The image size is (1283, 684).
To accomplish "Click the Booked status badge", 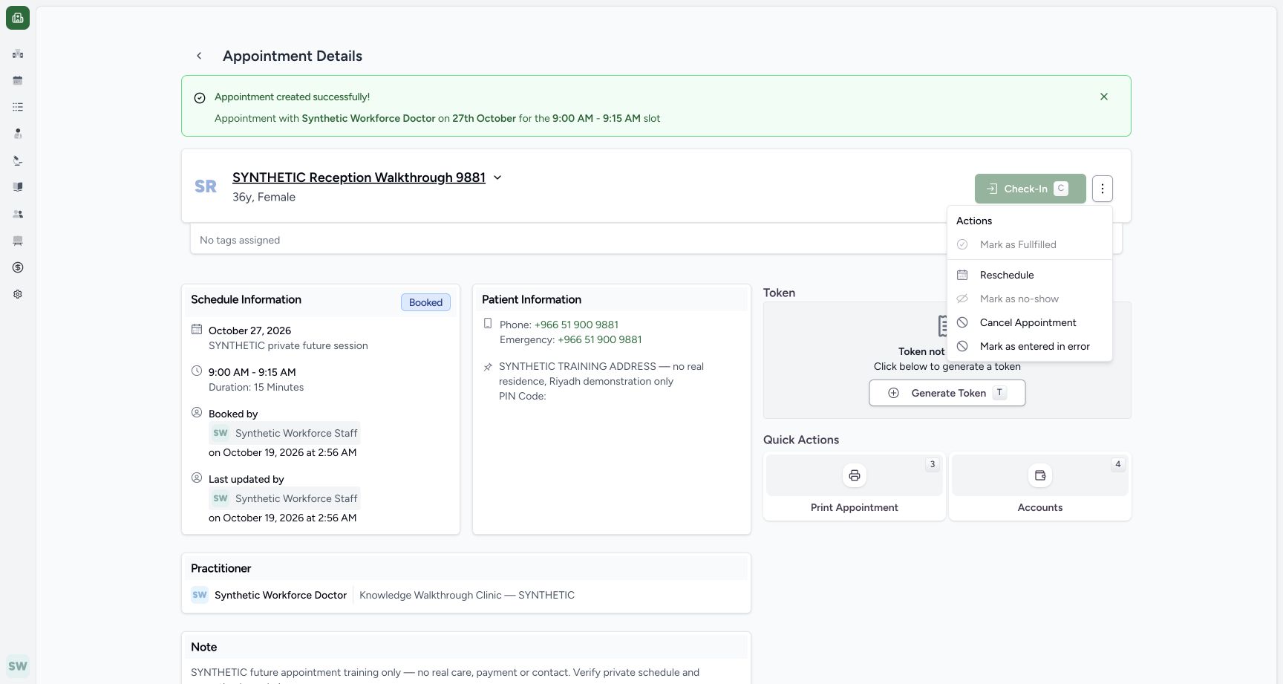I will coord(425,302).
